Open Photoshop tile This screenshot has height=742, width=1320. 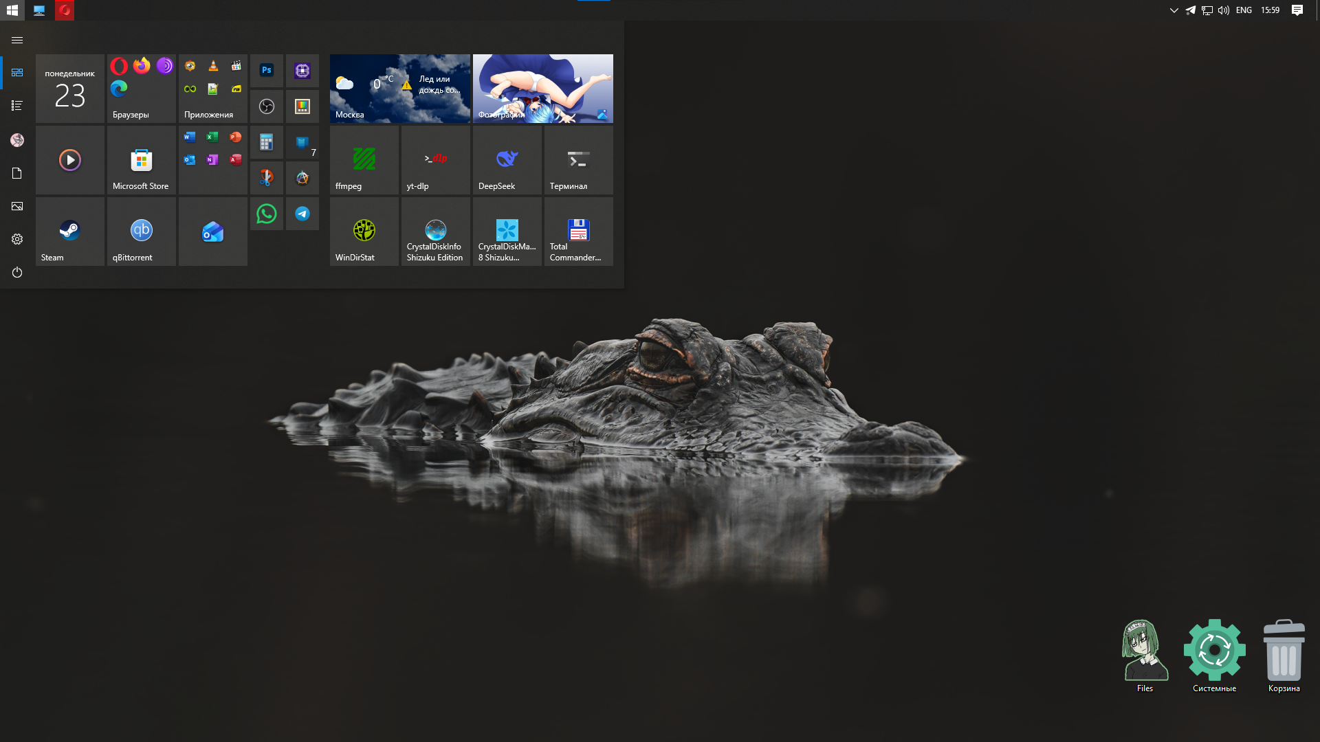tap(267, 70)
